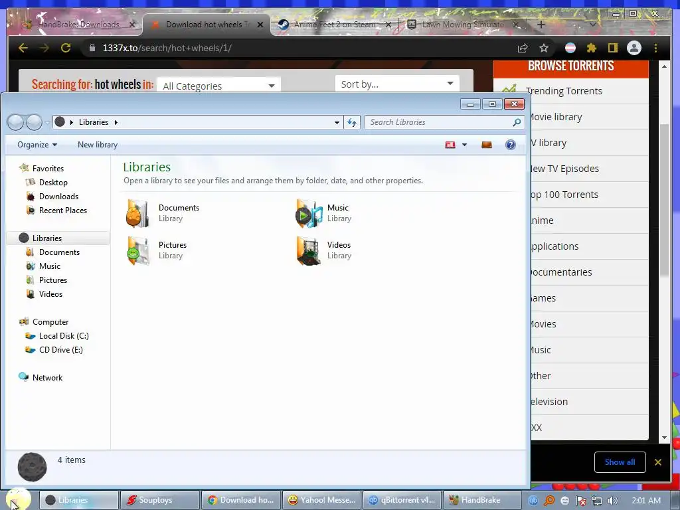Select Desktop in Favorites
The width and height of the screenshot is (680, 510).
(x=53, y=183)
